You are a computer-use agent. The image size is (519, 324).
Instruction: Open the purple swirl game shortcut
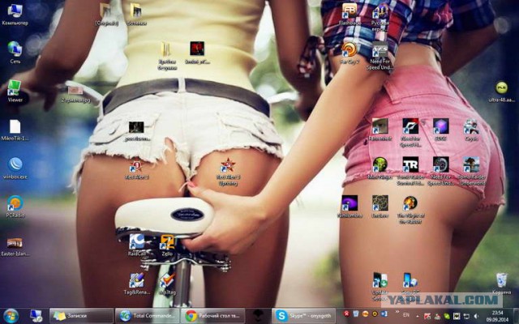click(350, 207)
